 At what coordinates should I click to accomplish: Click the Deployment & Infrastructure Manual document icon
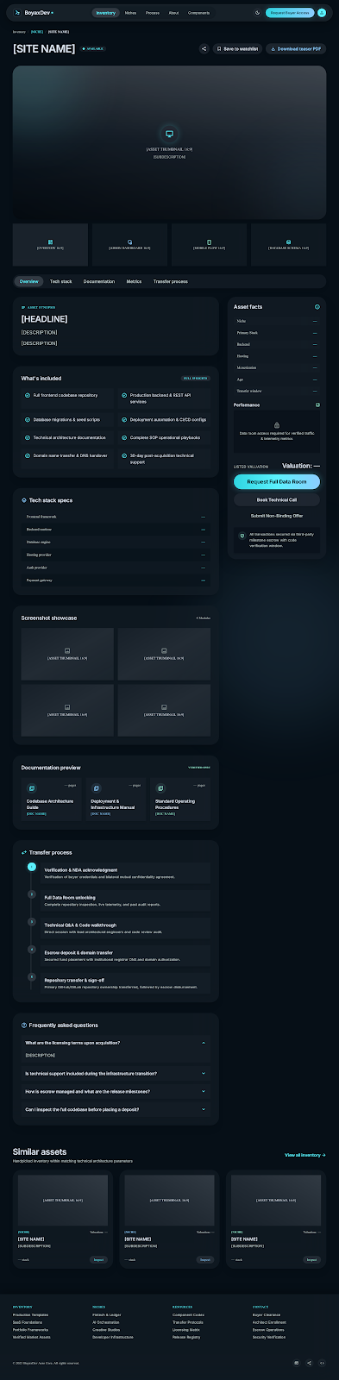96,788
